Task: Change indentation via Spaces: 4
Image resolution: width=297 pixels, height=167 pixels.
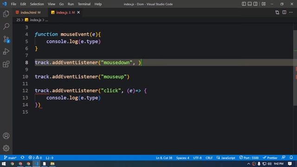Action: click(182, 158)
